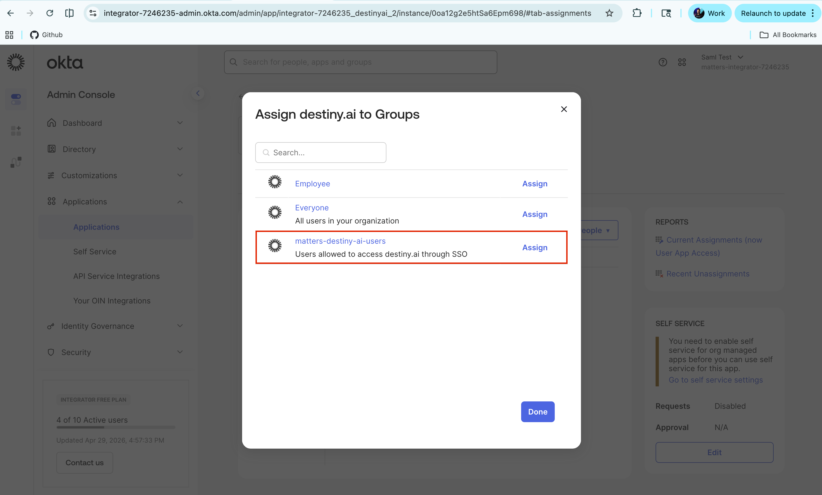Open Current Assignments report link
The width and height of the screenshot is (822, 495).
pyautogui.click(x=709, y=246)
